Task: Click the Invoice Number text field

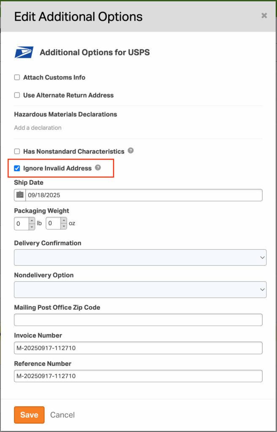Action: pyautogui.click(x=138, y=348)
